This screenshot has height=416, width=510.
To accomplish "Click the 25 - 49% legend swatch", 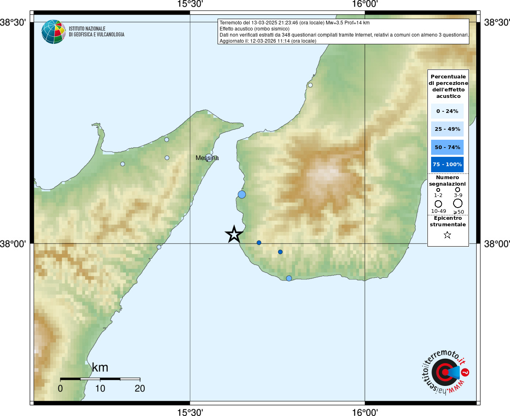I will [x=447, y=129].
